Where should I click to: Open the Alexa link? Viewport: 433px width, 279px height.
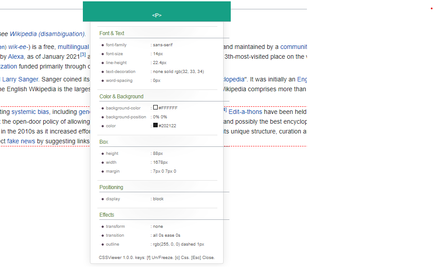(x=16, y=57)
